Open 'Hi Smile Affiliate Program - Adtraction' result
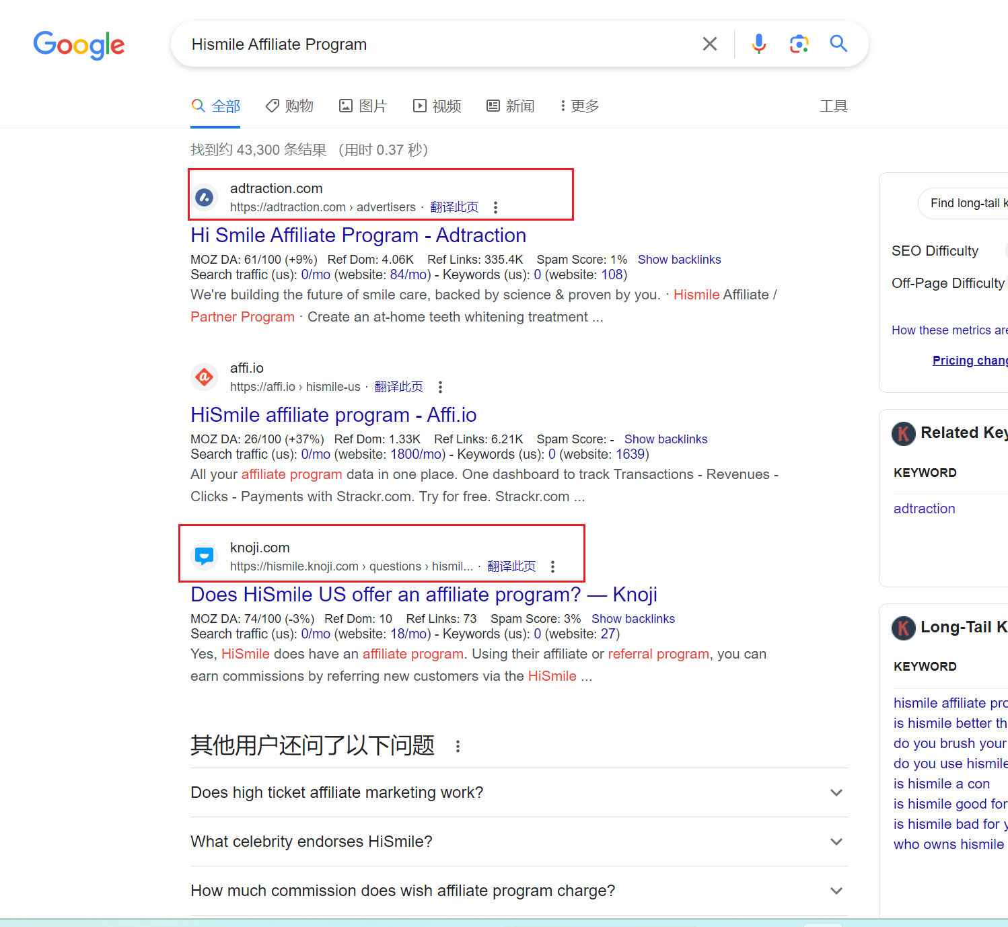 pyautogui.click(x=358, y=235)
